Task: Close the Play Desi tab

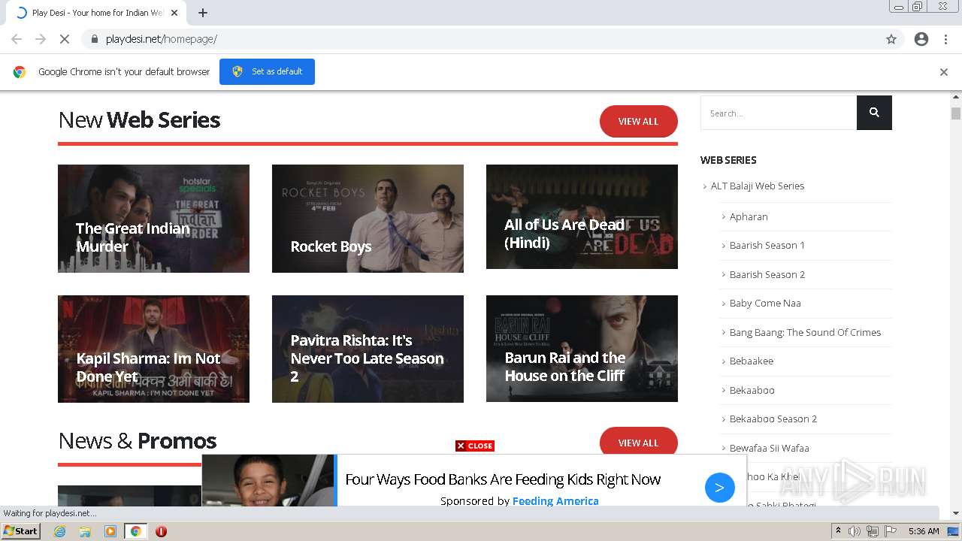Action: 175,13
